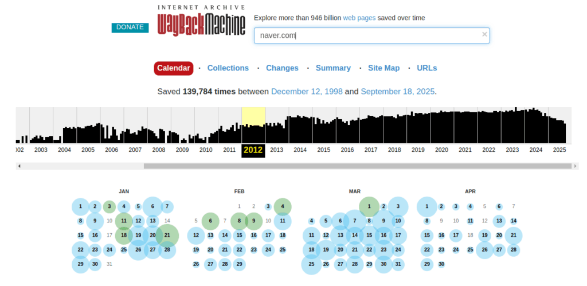
Task: Follow the 'web pages' link
Action: click(359, 18)
